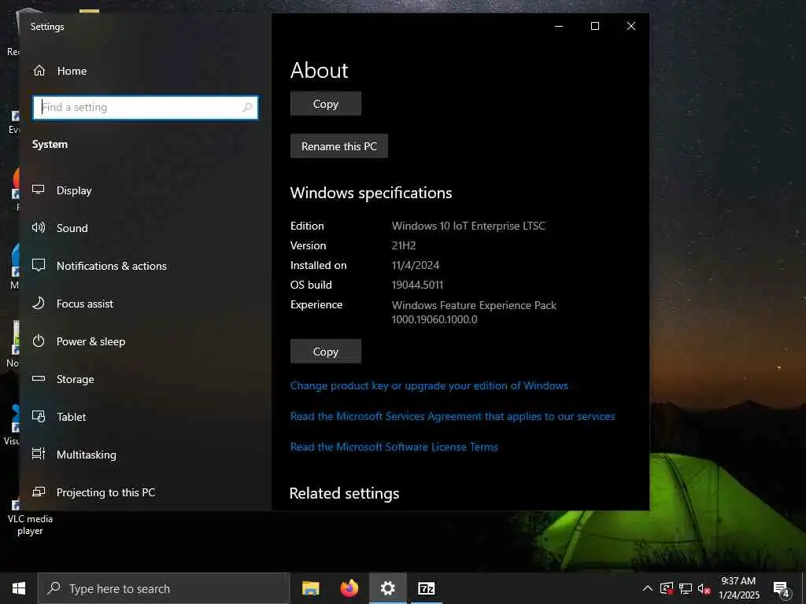Click the 1000.19060.1000.0 experience pack number
This screenshot has height=604, width=806.
(434, 319)
